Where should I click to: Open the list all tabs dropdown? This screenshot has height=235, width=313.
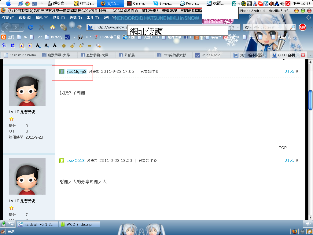tap(310, 55)
